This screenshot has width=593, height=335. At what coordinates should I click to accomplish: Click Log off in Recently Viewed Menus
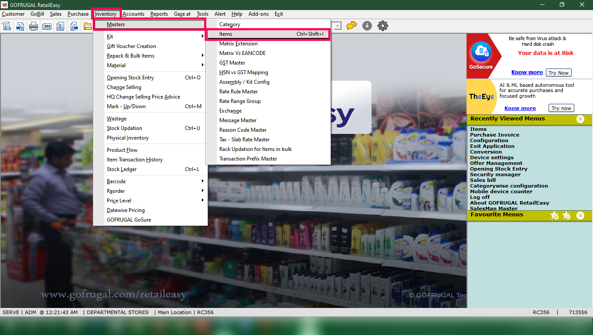click(480, 197)
